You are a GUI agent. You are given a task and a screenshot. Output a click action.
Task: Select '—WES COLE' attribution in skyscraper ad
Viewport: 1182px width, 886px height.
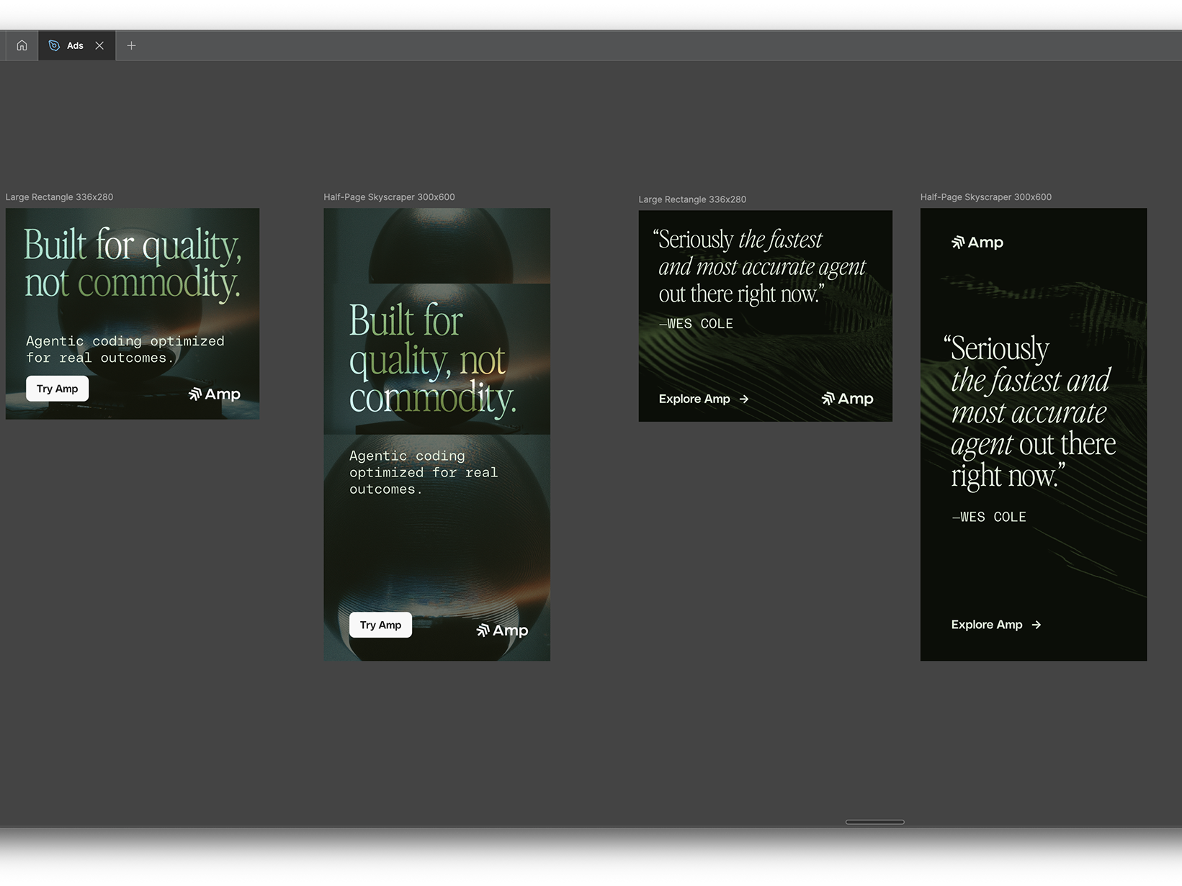989,517
